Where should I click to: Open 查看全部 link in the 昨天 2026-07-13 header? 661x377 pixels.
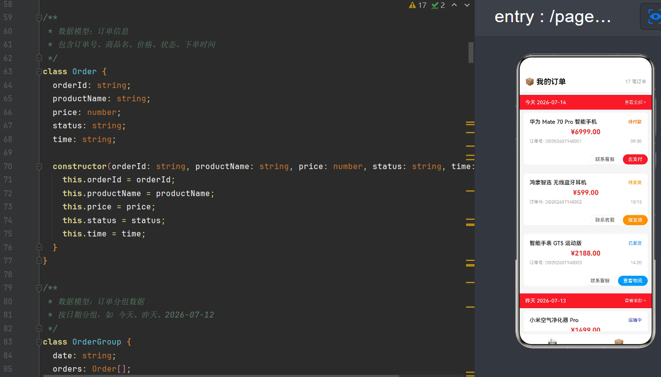(635, 301)
